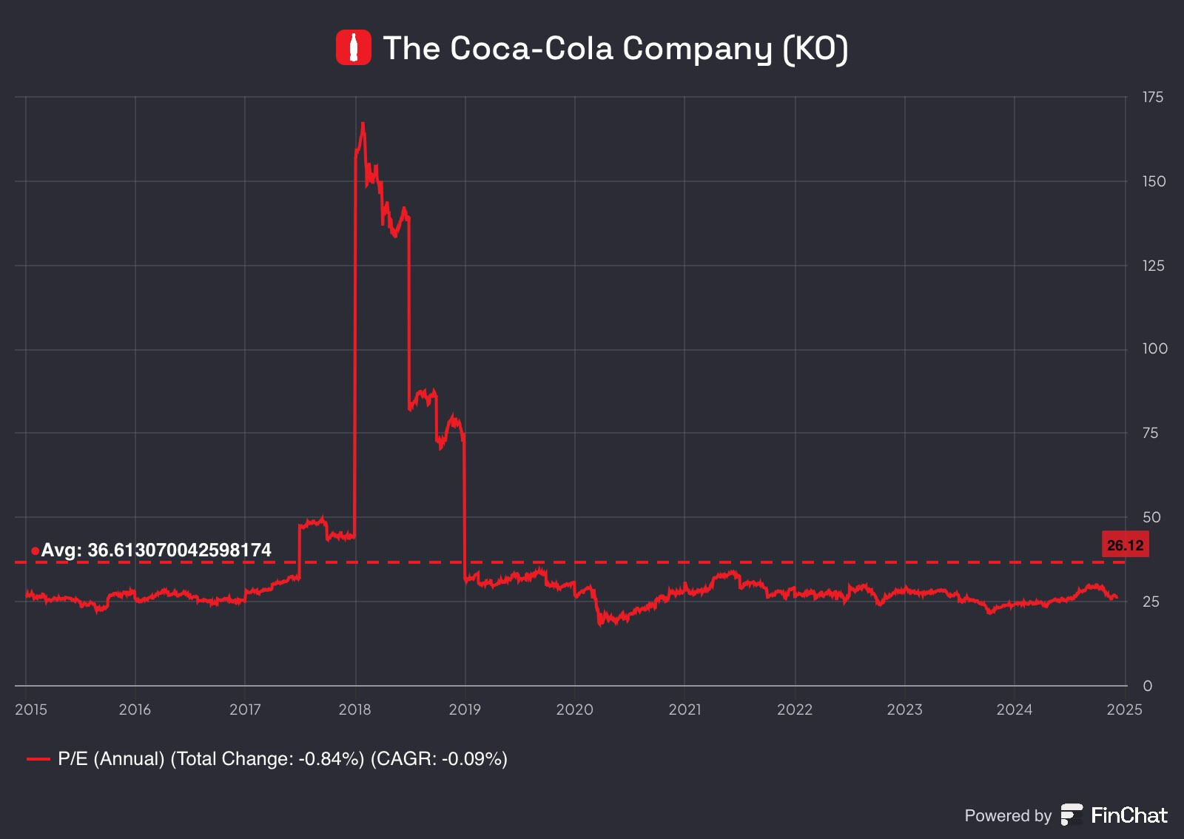Click the chart title The Coca-Cola Company (KO)
The image size is (1184, 839).
click(x=615, y=48)
